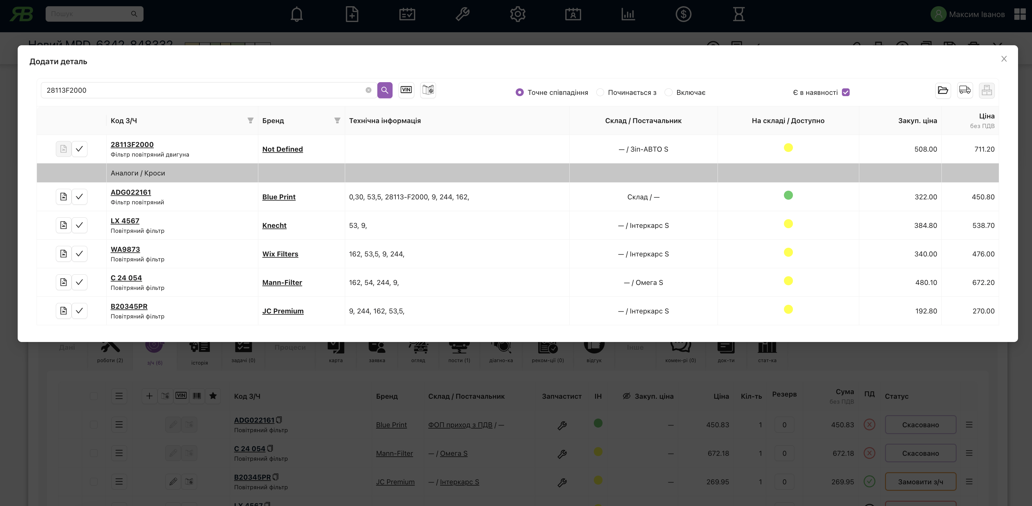This screenshot has height=506, width=1032.
Task: Open the calendar checklist icon
Action: click(x=407, y=15)
